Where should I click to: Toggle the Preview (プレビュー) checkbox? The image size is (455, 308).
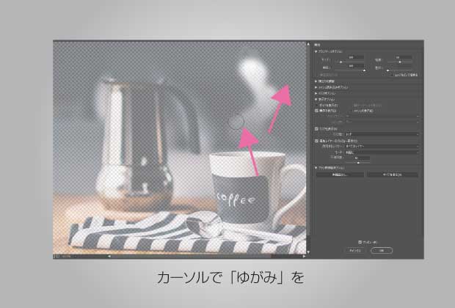(360, 242)
